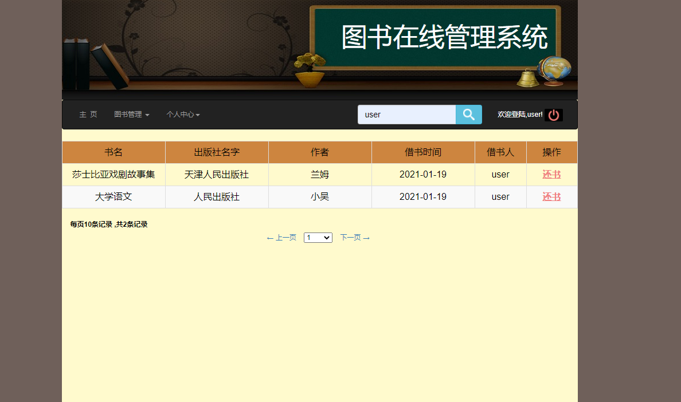Click the 上一页 pagination link
Screen dimensions: 681x402
tap(281, 237)
